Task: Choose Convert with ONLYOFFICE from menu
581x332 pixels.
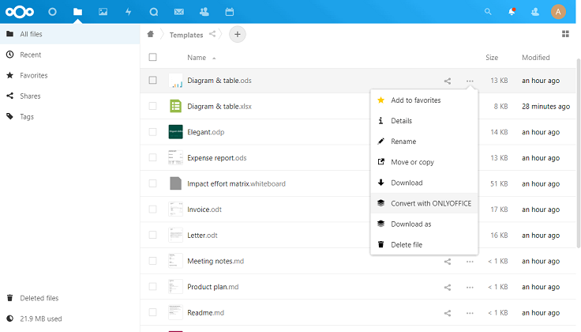Action: coord(430,203)
